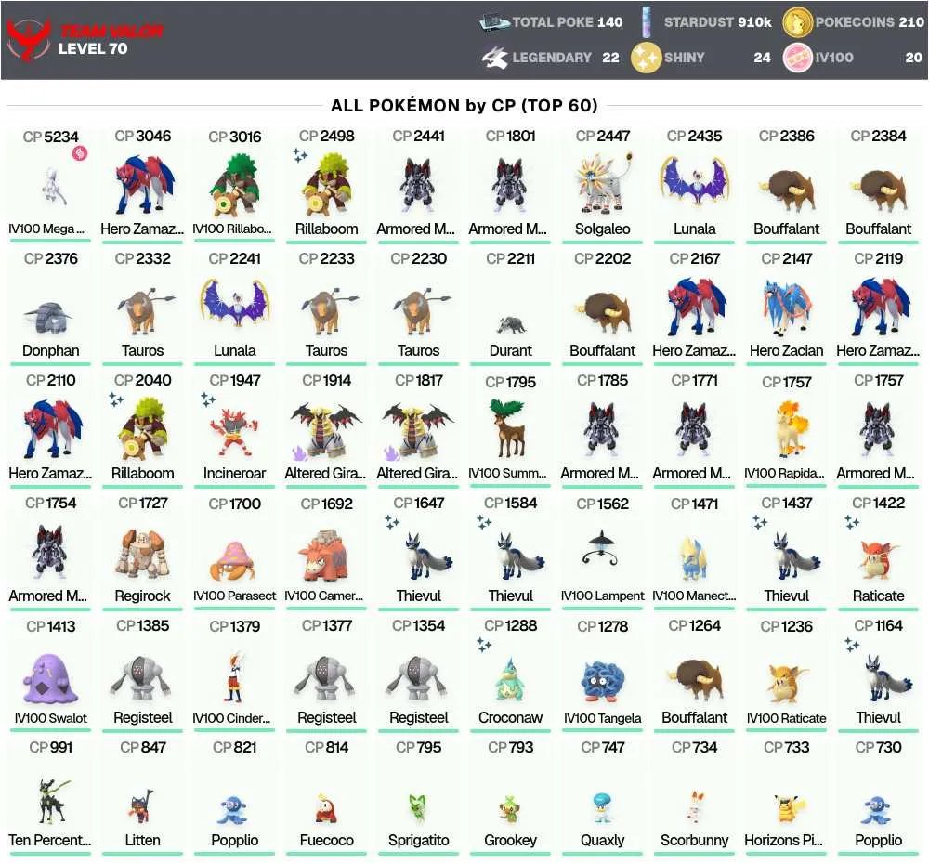Open the purple IV100 Swalot sprite

click(x=50, y=677)
